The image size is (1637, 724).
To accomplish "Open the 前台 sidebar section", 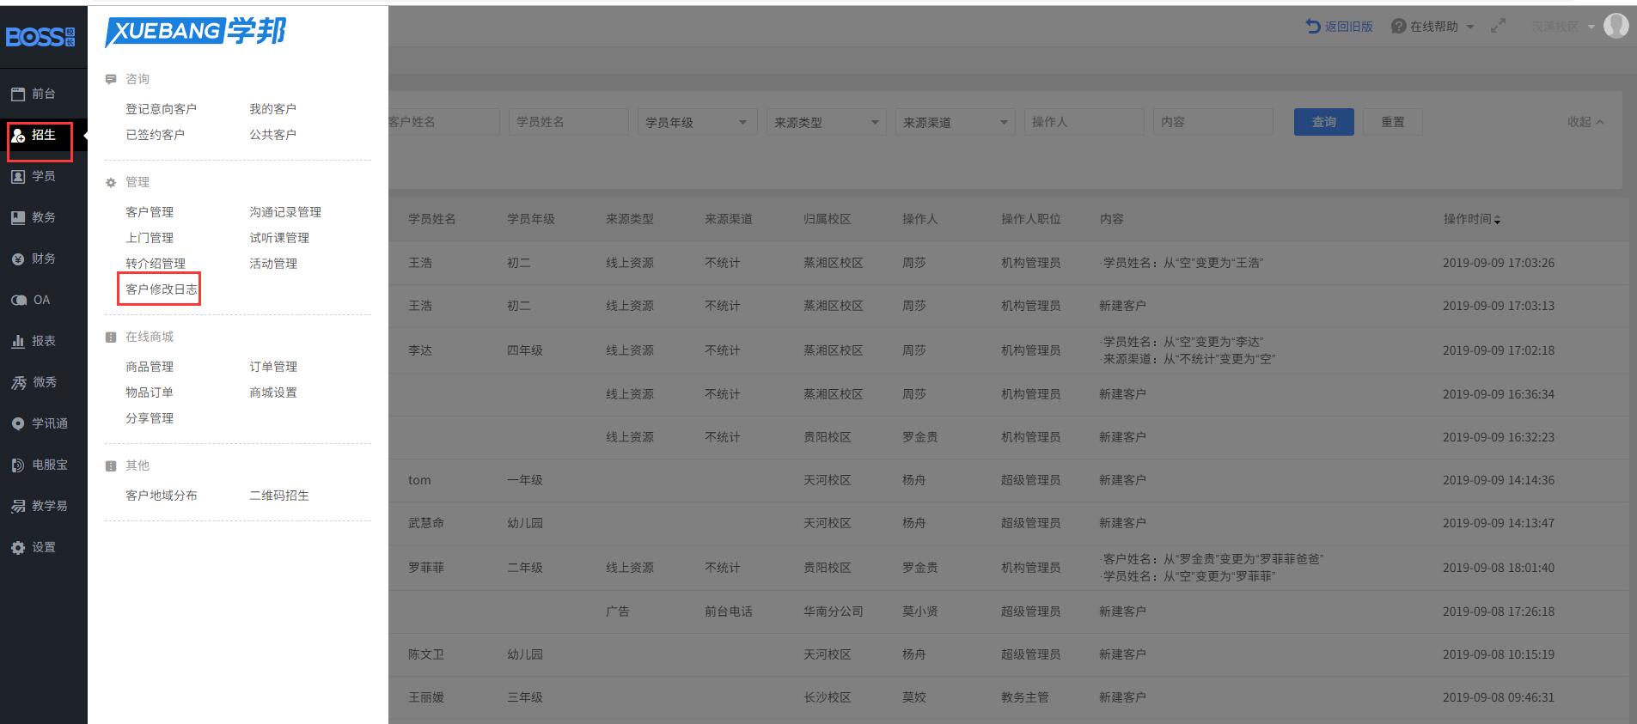I will click(x=34, y=94).
